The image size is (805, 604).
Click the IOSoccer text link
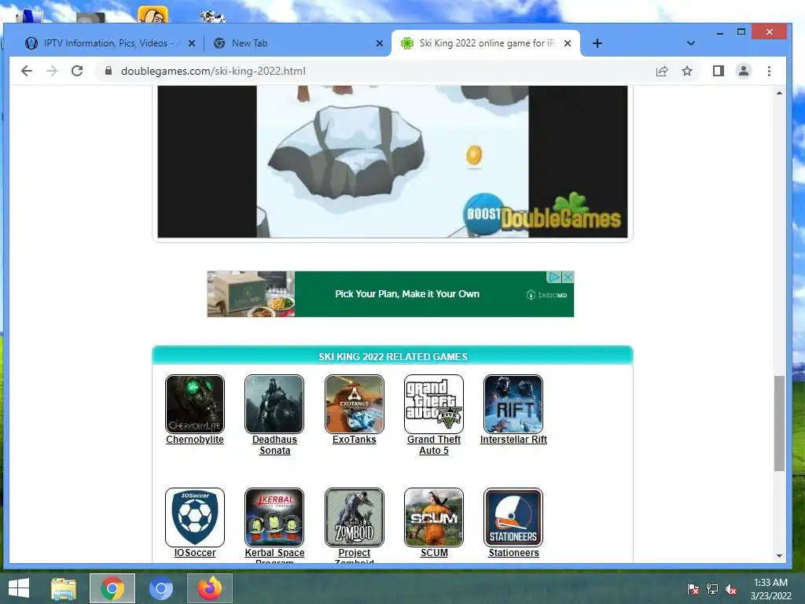pos(195,553)
